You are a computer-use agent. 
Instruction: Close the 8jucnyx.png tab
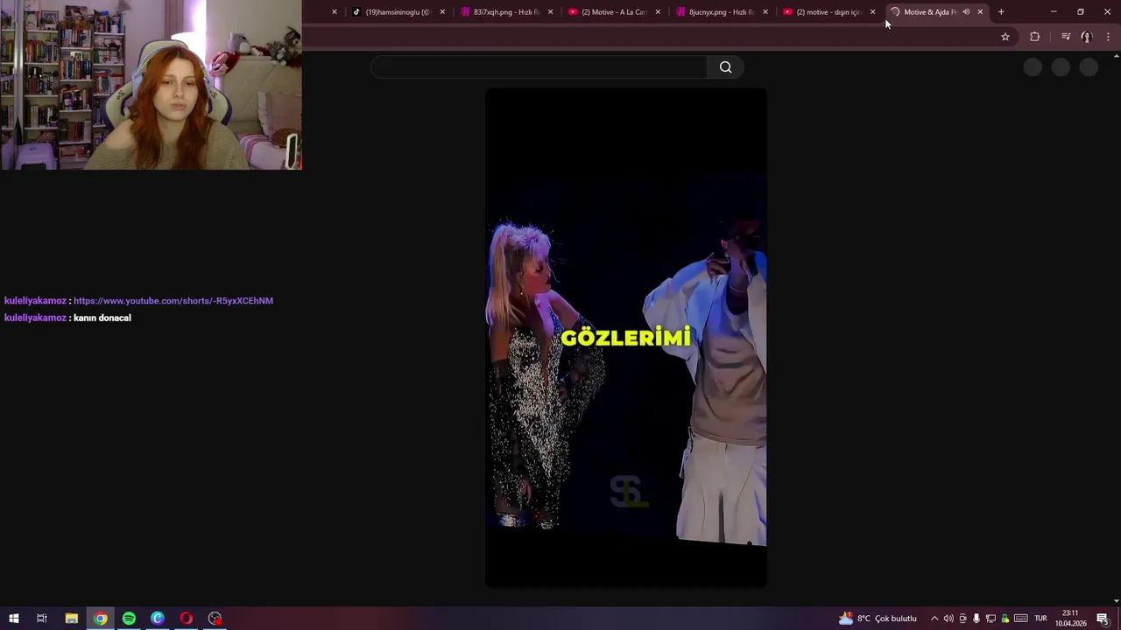pos(765,12)
